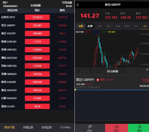Select the 30M timeframe tab
The width and height of the screenshot is (149, 132).
pyautogui.click(x=127, y=26)
